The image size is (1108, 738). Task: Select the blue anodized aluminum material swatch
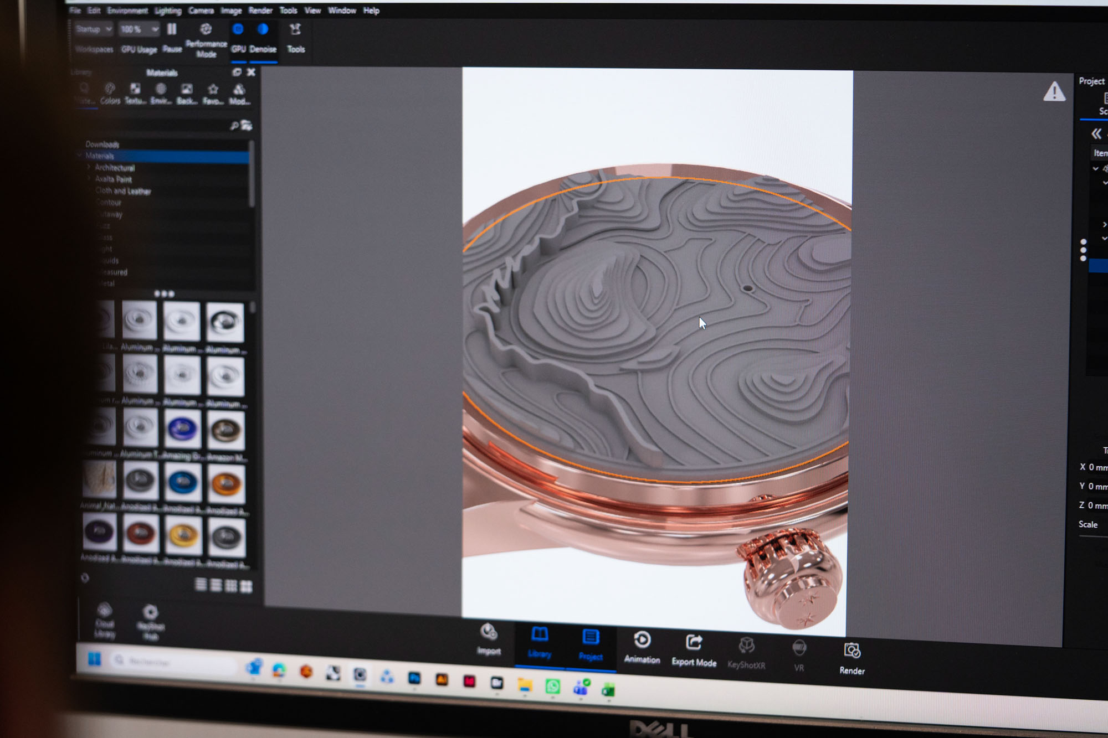point(183,483)
